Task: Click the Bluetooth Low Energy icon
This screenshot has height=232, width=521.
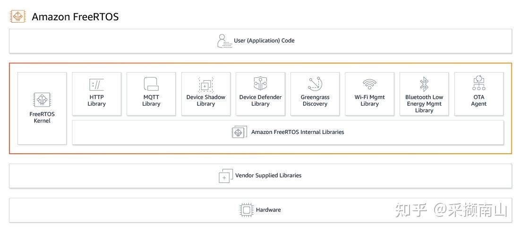Action: (x=424, y=84)
